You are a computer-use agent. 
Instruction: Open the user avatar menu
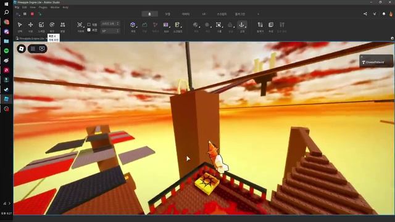point(391,14)
